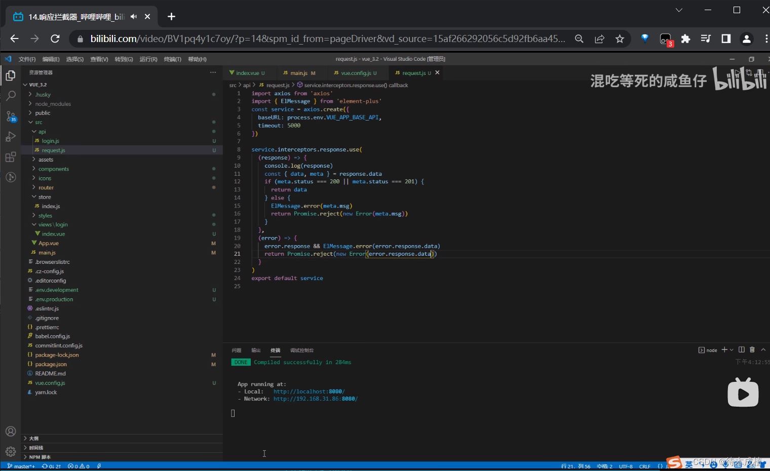Click the explorer panel more actions ellipsis
Image resolution: width=770 pixels, height=471 pixels.
[213, 72]
